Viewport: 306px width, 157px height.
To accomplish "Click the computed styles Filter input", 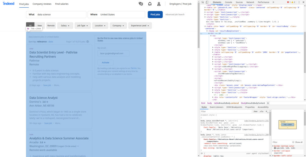I will (282, 142).
